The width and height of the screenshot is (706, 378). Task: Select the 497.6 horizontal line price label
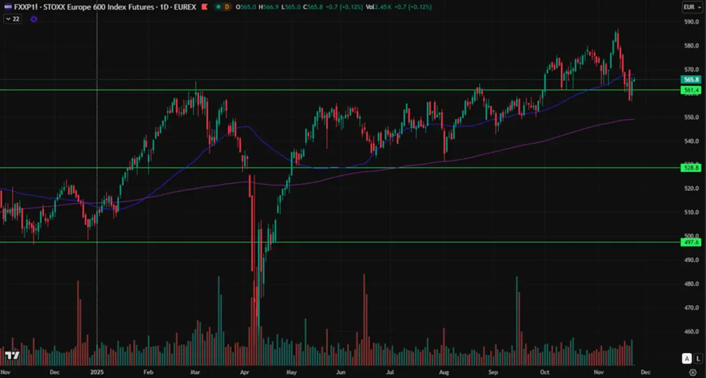point(690,242)
